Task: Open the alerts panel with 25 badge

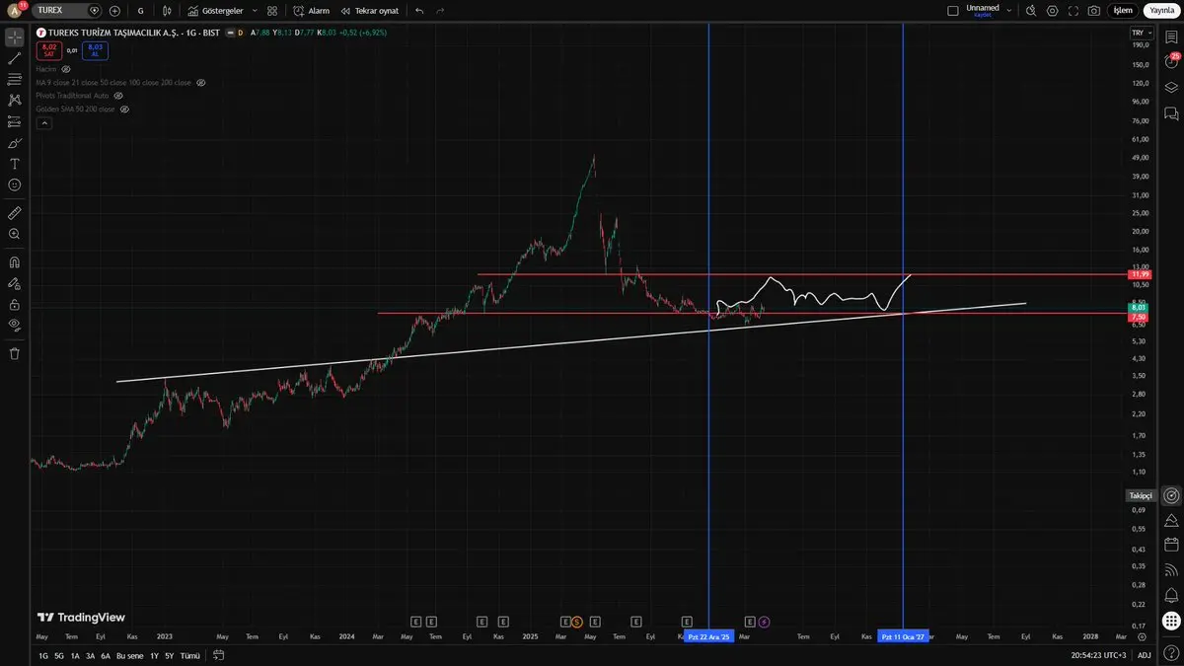Action: 1171,62
